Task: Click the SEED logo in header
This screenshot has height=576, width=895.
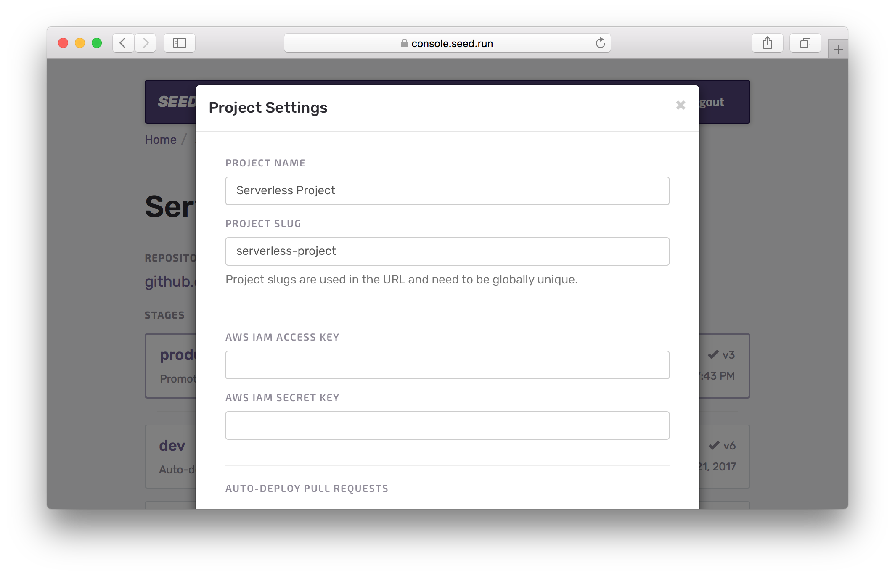Action: click(x=177, y=102)
